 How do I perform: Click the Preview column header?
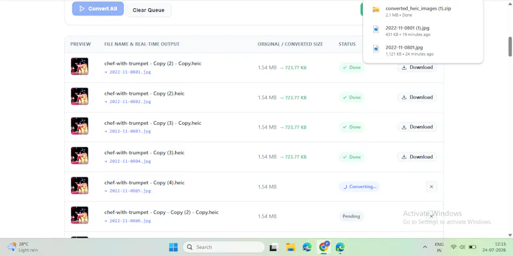click(81, 44)
